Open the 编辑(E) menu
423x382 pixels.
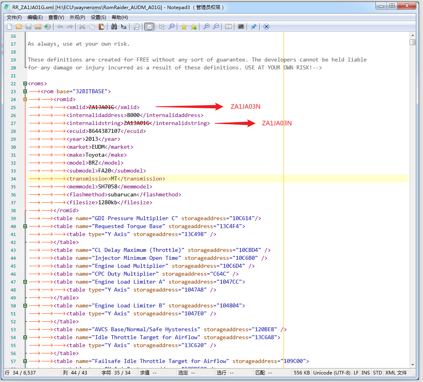pos(35,17)
